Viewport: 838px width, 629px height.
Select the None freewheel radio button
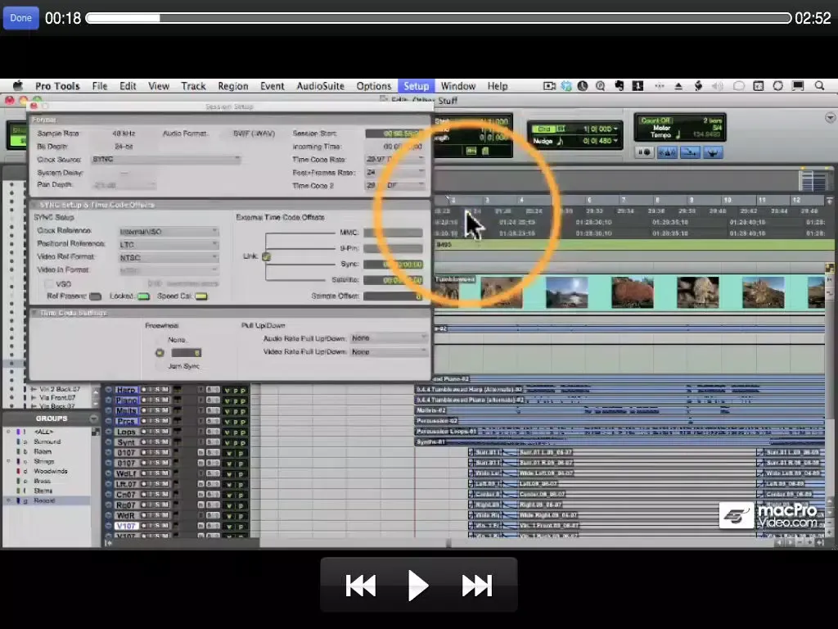[160, 340]
